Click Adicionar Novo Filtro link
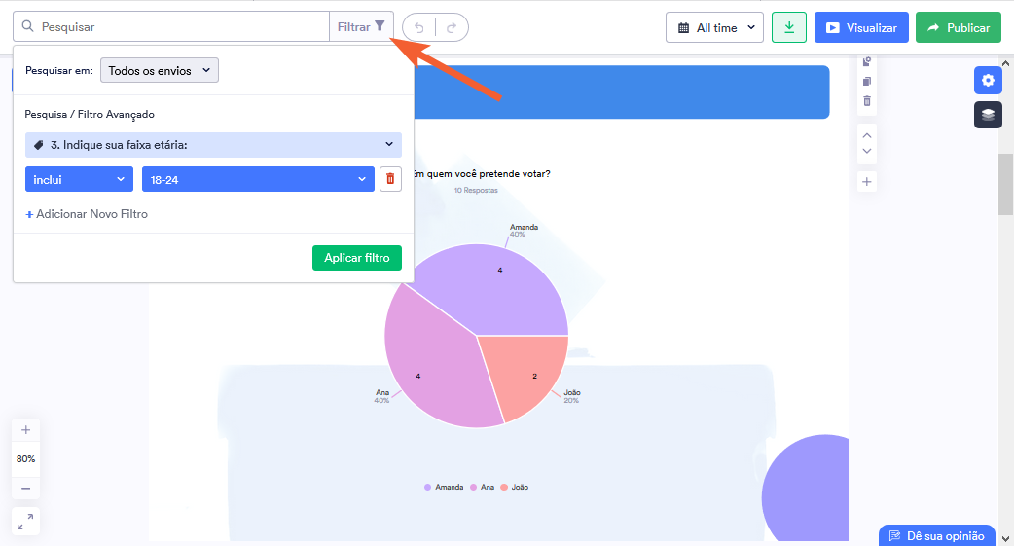Screen dimensions: 1014x546 [x=87, y=214]
